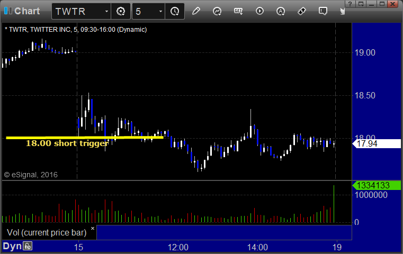Click the circular play icon in the toolbar
Image resolution: width=403 pixels, height=254 pixels.
tap(259, 11)
